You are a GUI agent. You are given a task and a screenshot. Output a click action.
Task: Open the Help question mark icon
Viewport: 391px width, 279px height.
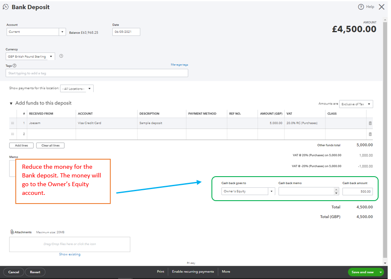361,7
